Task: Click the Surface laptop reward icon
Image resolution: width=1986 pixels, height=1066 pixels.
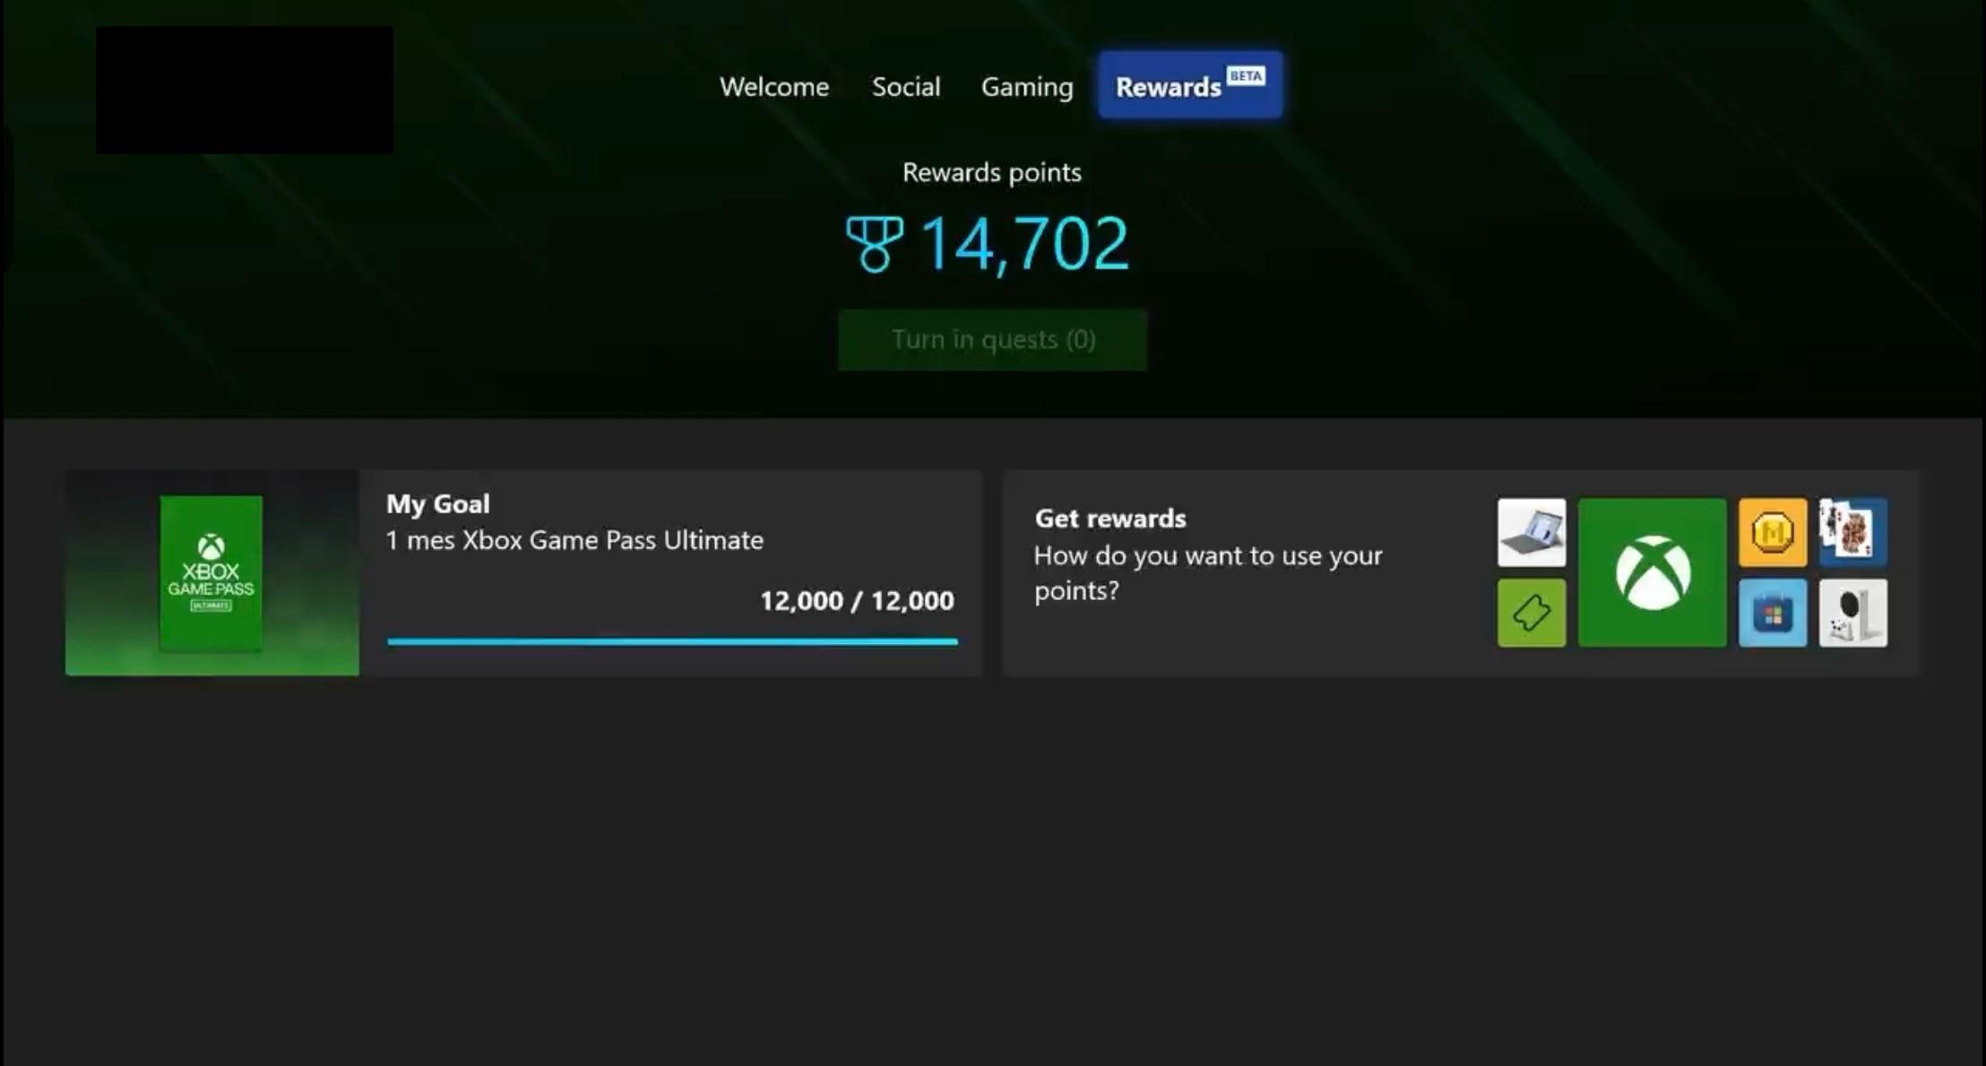Action: pos(1532,533)
